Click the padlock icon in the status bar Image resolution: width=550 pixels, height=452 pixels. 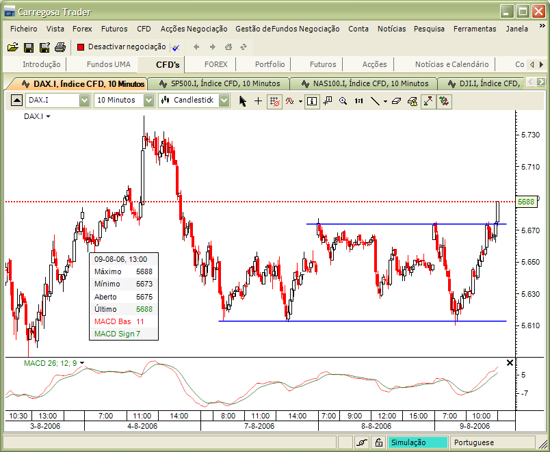pos(378,441)
